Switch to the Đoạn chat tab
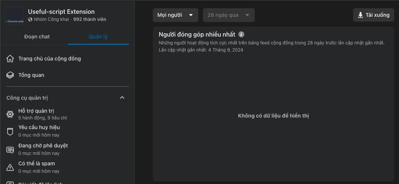Viewport: 399px width, 184px height. pyautogui.click(x=37, y=37)
